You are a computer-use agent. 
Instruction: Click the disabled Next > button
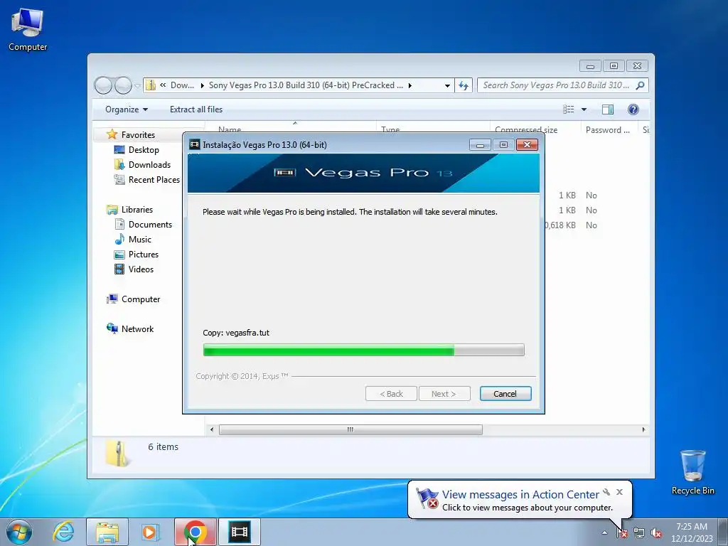click(444, 394)
